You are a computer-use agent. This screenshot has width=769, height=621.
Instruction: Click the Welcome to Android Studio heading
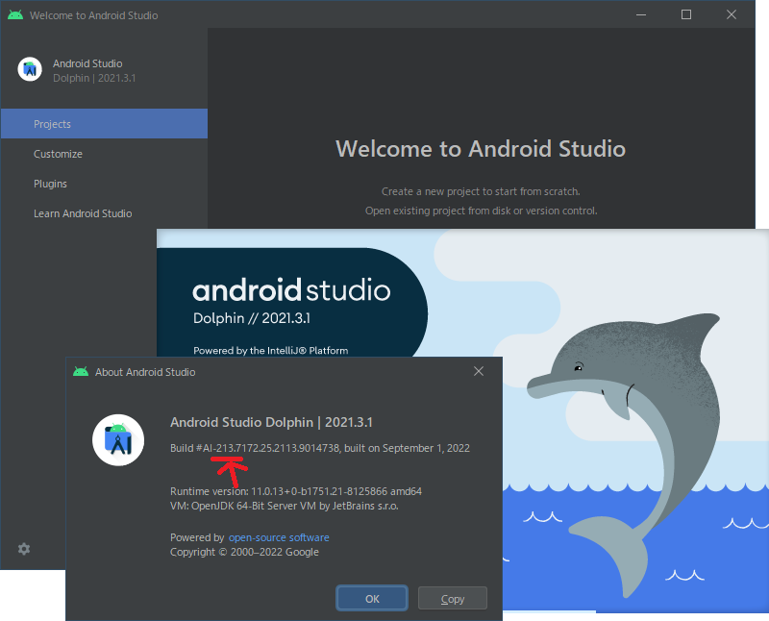tap(481, 149)
